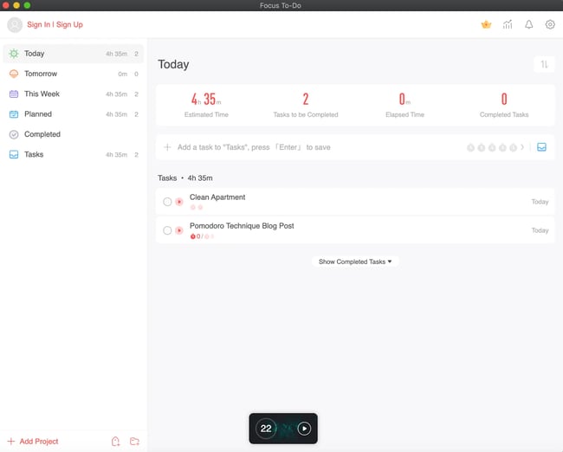Screen dimensions: 563x452
Task: Open the statistics report chart icon
Action: [508, 24]
